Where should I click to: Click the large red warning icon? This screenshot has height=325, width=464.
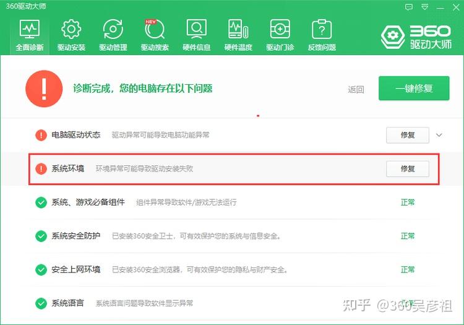[x=44, y=89]
